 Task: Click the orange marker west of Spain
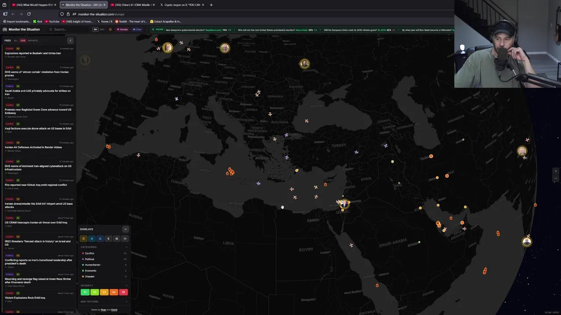coord(108,147)
